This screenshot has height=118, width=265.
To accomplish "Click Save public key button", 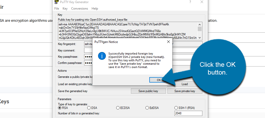I will point(148,91).
